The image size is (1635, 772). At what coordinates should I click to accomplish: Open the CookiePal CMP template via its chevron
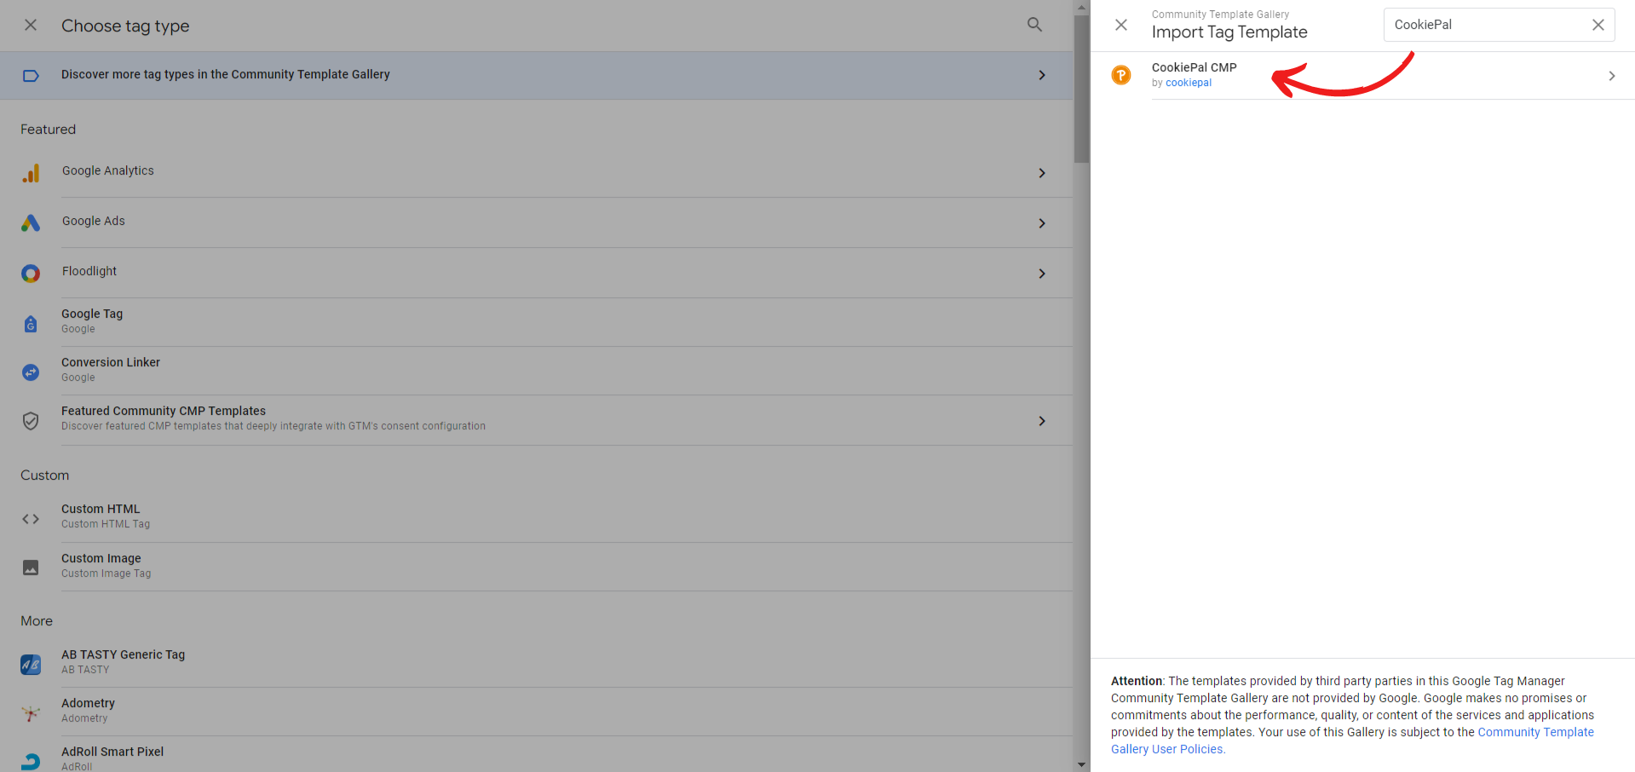(1610, 75)
